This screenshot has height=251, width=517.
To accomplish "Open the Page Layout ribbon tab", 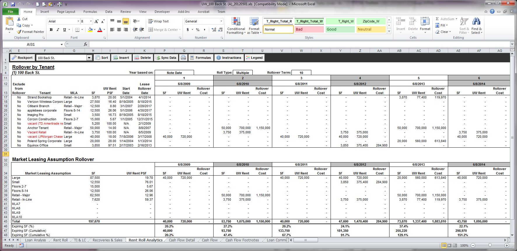I will (x=66, y=12).
